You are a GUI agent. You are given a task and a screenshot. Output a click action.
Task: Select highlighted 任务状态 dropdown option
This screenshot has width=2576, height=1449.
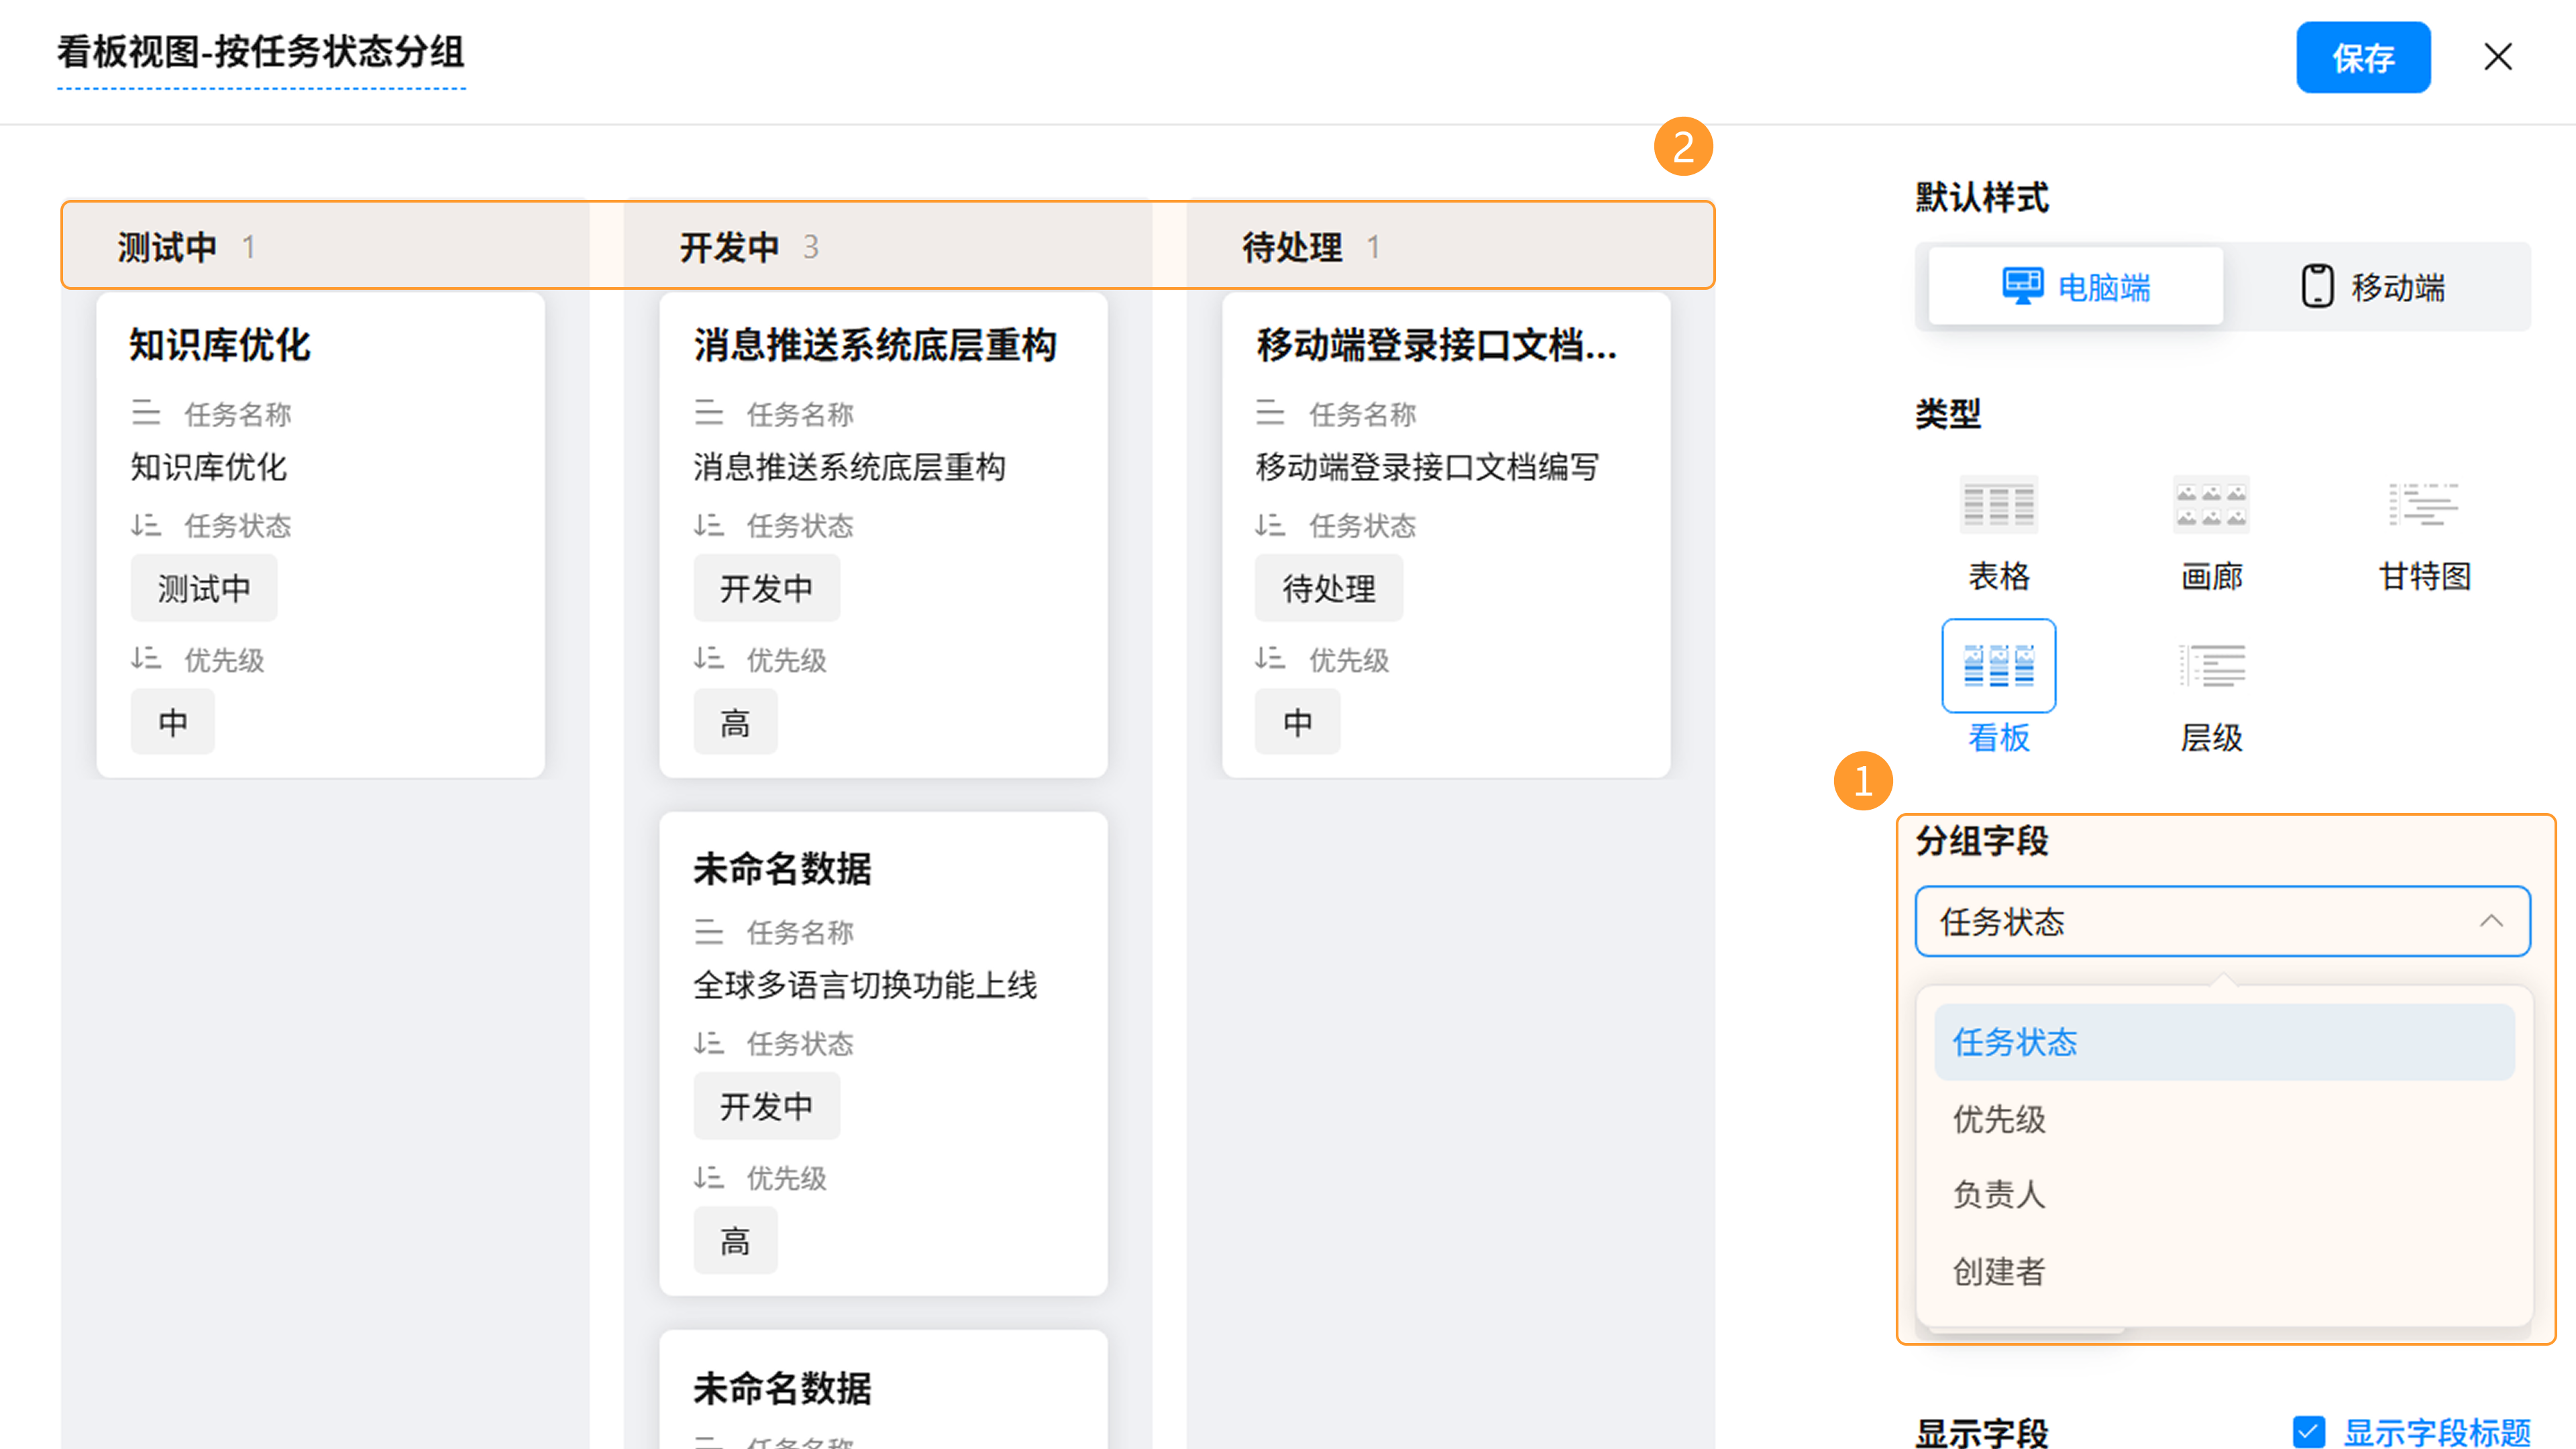coord(2015,1042)
